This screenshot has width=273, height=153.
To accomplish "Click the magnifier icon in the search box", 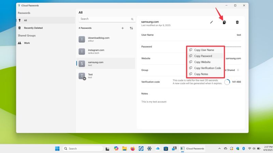I will tap(132, 19).
